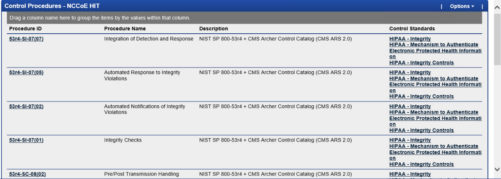The width and height of the screenshot is (501, 179).
Task: Click the scrollbar down arrow
Action: [497, 169]
